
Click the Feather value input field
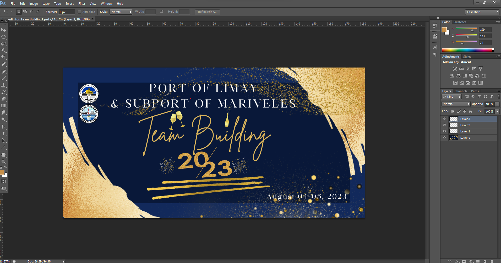coord(67,12)
